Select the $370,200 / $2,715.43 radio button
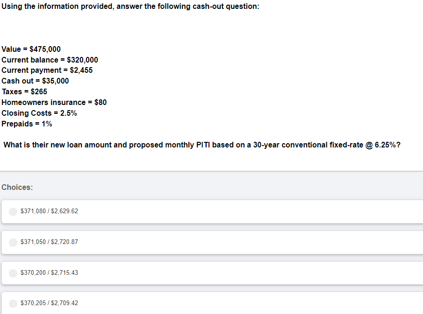 [x=13, y=273]
